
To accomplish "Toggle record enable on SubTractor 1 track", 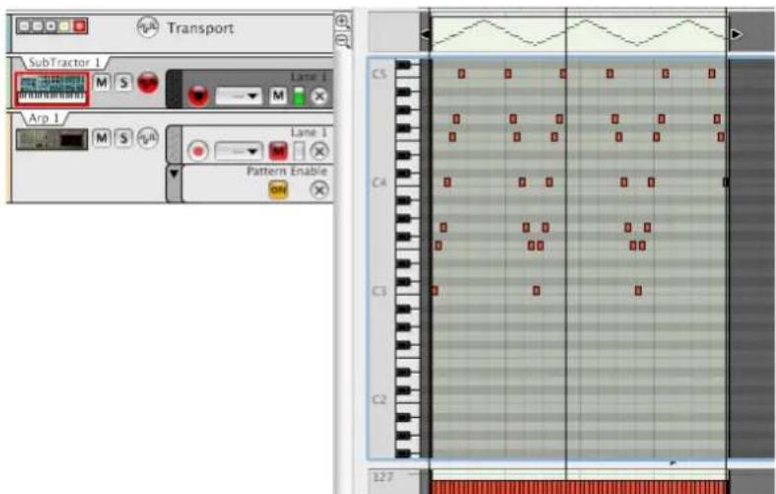I will [x=148, y=83].
